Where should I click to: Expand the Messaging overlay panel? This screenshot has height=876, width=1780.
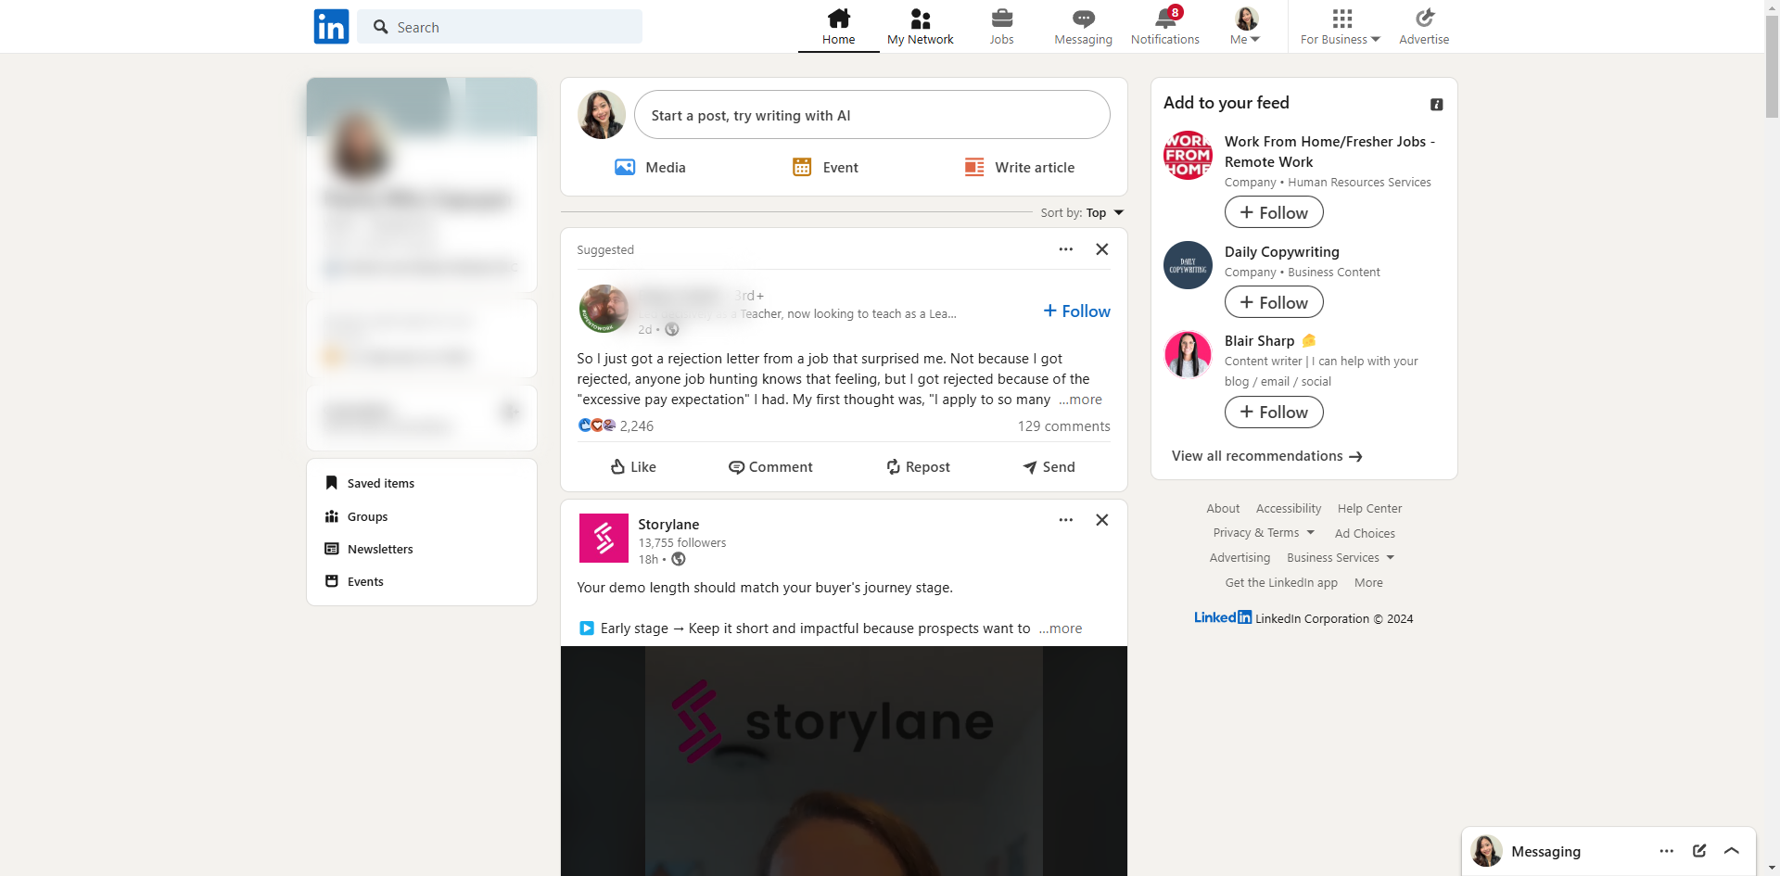click(x=1732, y=851)
